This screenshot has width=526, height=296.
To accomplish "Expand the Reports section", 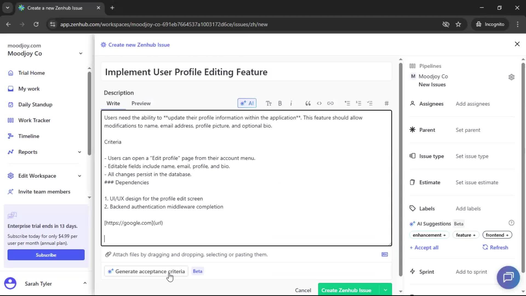I will click(x=79, y=152).
